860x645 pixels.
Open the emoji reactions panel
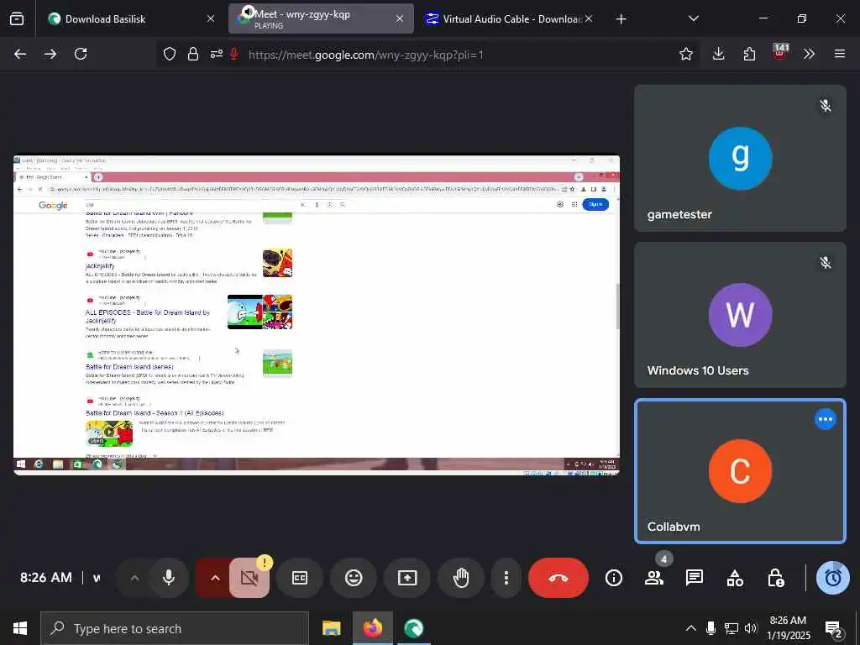354,578
